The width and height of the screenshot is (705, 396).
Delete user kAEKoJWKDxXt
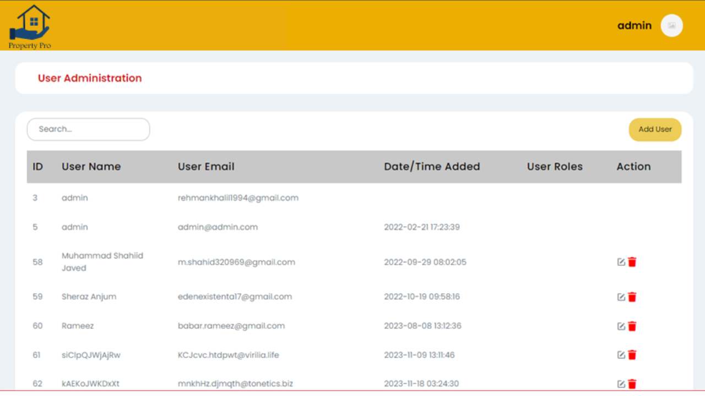[632, 384]
